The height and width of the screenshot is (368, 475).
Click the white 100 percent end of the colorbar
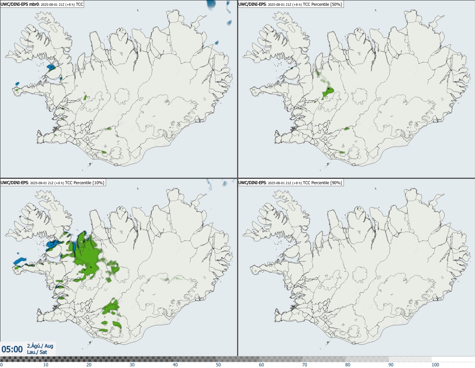pyautogui.click(x=453, y=359)
